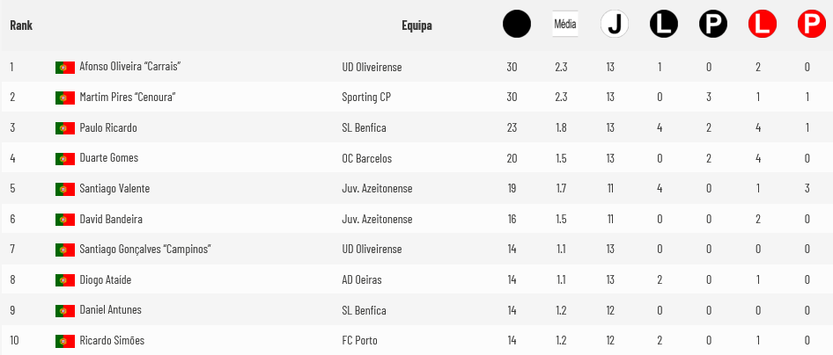Screen dimensions: 833x355
Task: Open the AD Oeiras team link
Action: click(362, 279)
